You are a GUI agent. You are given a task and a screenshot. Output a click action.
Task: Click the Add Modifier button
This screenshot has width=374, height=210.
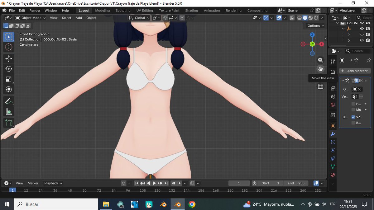(355, 71)
